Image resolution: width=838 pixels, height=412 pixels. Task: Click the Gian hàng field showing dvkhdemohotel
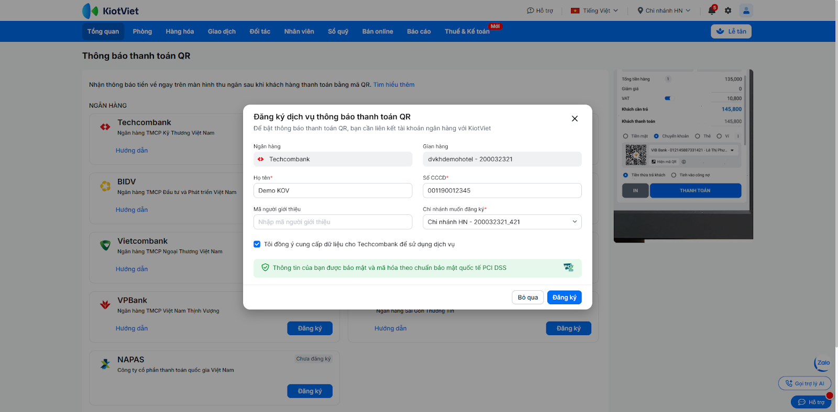pos(502,159)
